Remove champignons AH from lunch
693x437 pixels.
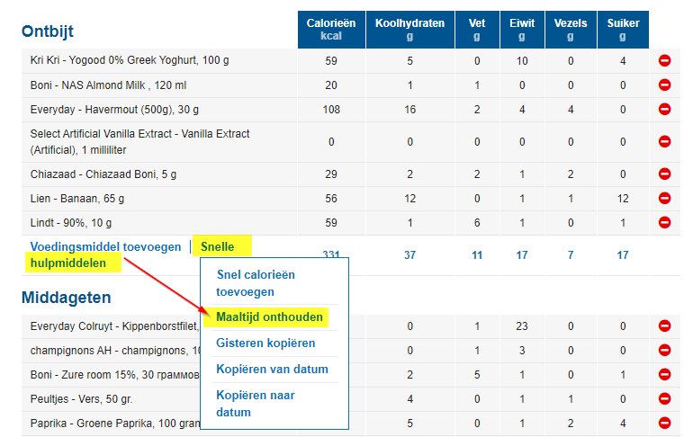click(x=665, y=350)
